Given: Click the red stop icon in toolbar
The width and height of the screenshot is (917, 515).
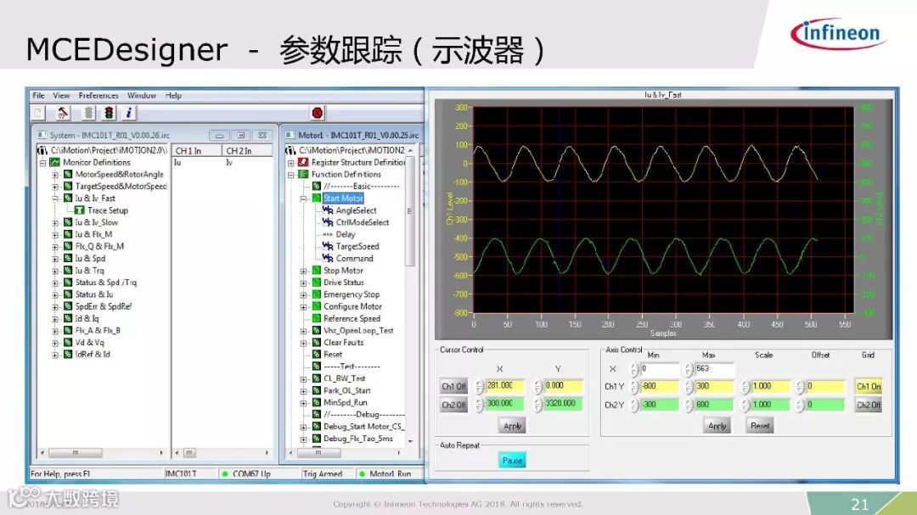Looking at the screenshot, I should click(x=317, y=113).
